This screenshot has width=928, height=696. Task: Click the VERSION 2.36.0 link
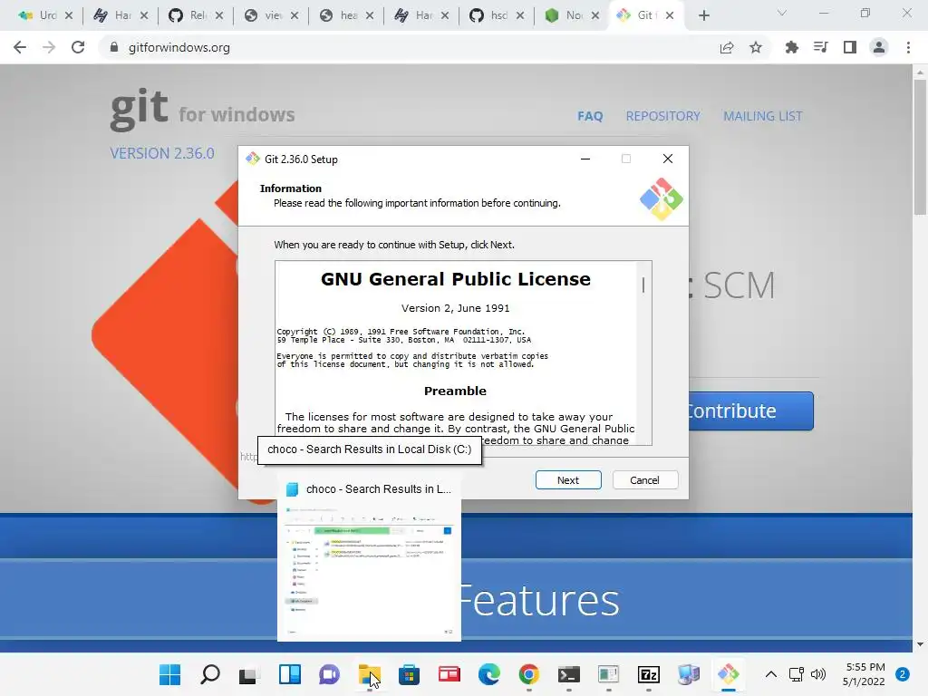[x=162, y=153]
